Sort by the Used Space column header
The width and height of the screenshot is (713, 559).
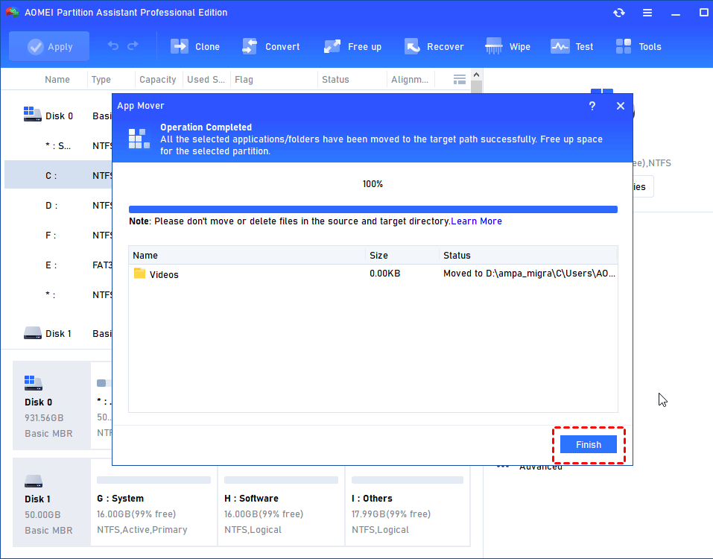(x=206, y=79)
